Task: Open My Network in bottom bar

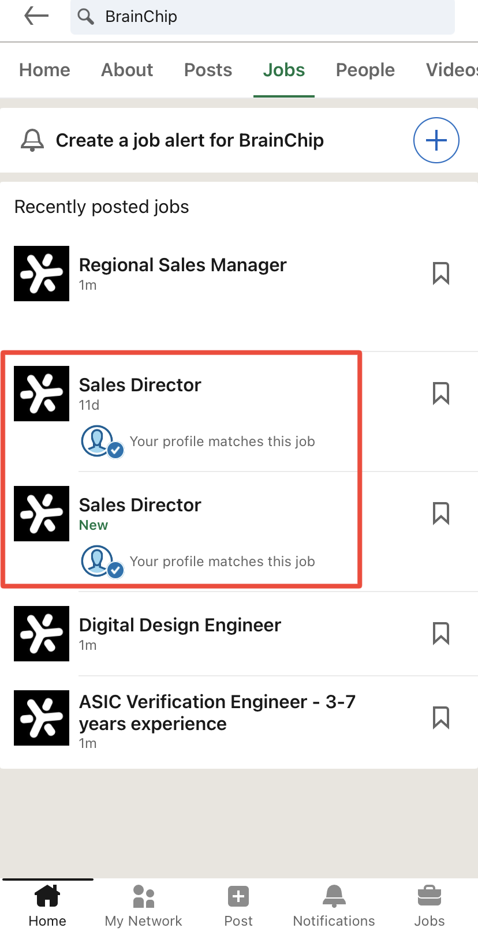Action: click(x=143, y=906)
